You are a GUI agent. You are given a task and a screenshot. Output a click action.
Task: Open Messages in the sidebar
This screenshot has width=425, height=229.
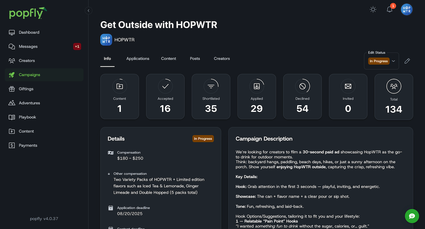(x=44, y=46)
